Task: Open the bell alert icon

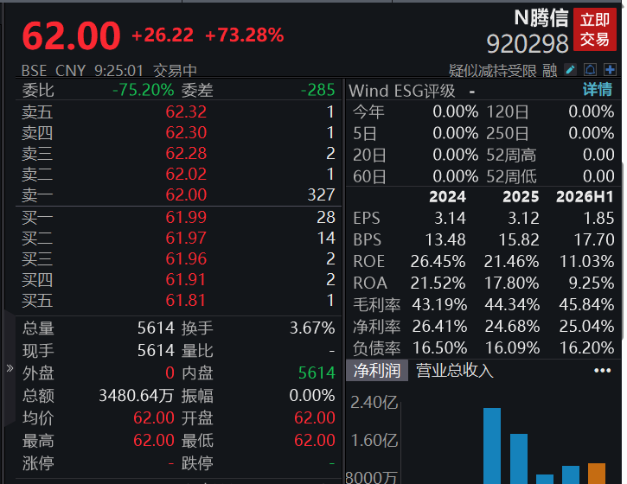Action: (590, 70)
